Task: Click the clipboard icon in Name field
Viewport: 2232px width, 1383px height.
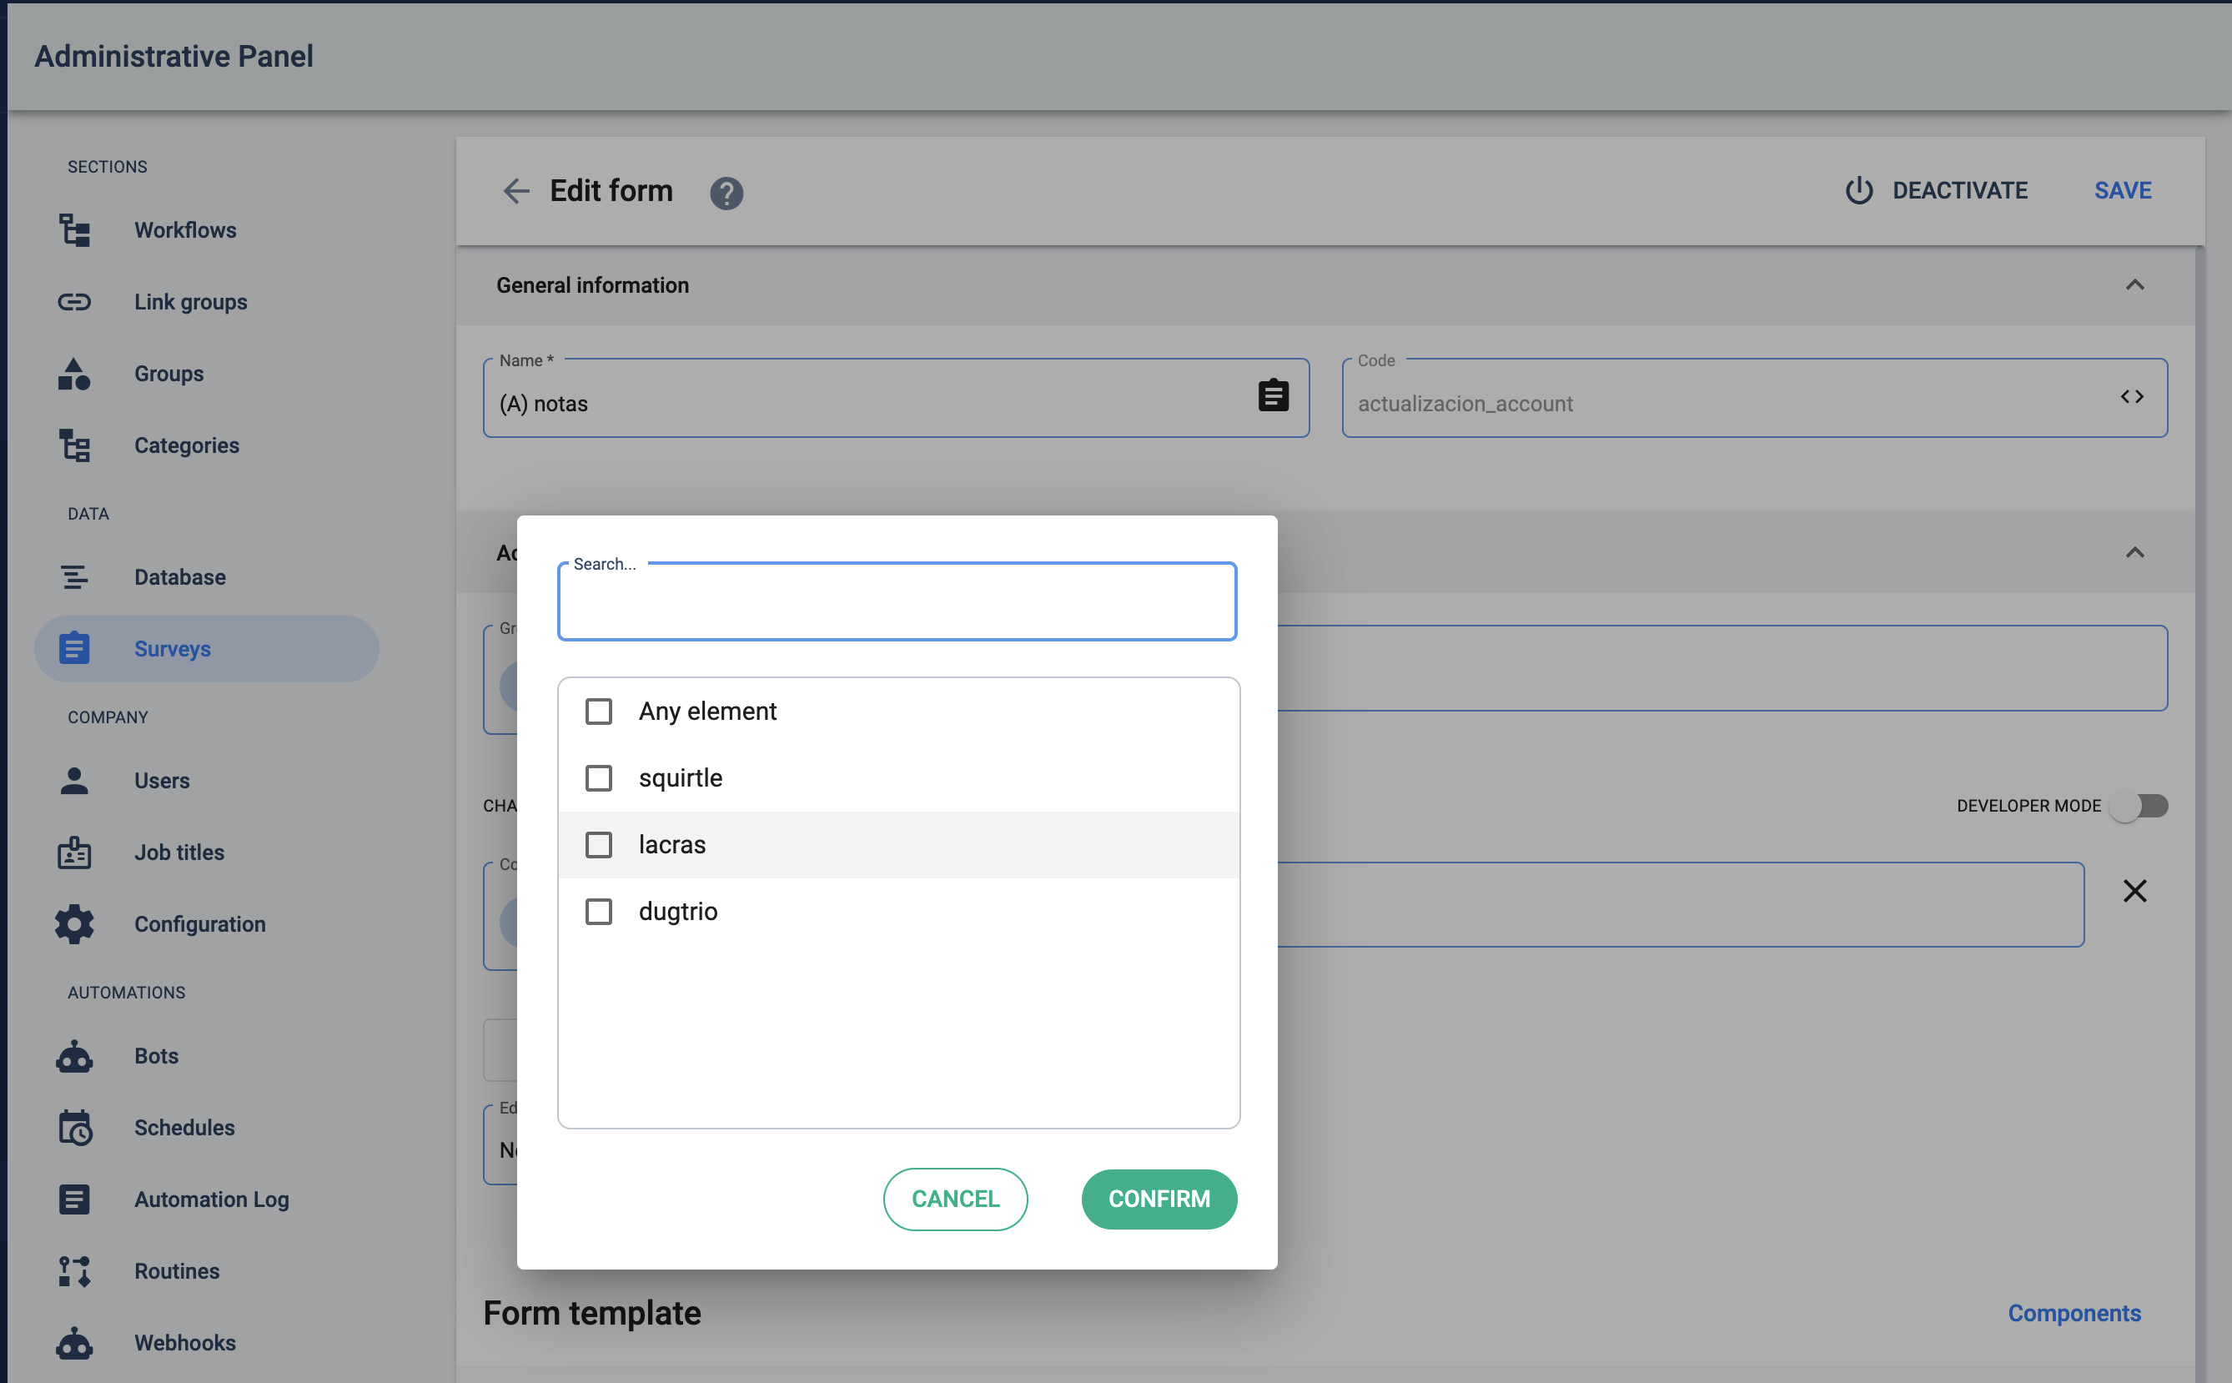Action: pyautogui.click(x=1273, y=396)
